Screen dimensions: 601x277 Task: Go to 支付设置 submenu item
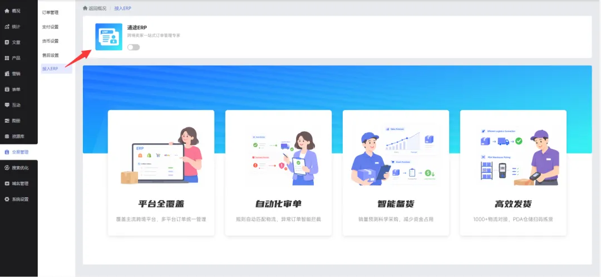coord(50,27)
